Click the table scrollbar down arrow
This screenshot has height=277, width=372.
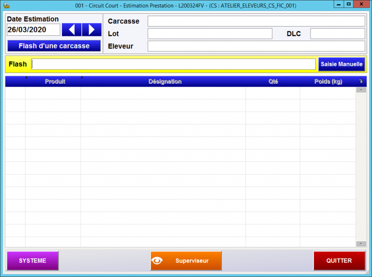[x=361, y=244]
